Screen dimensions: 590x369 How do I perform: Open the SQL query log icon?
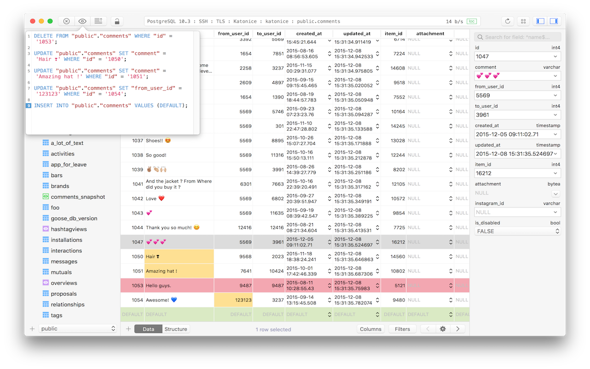(98, 21)
